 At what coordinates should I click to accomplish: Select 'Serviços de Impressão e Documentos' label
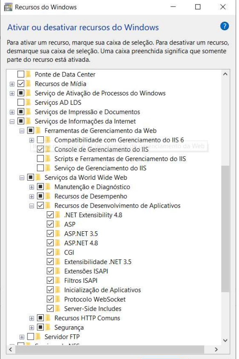pos(87,112)
